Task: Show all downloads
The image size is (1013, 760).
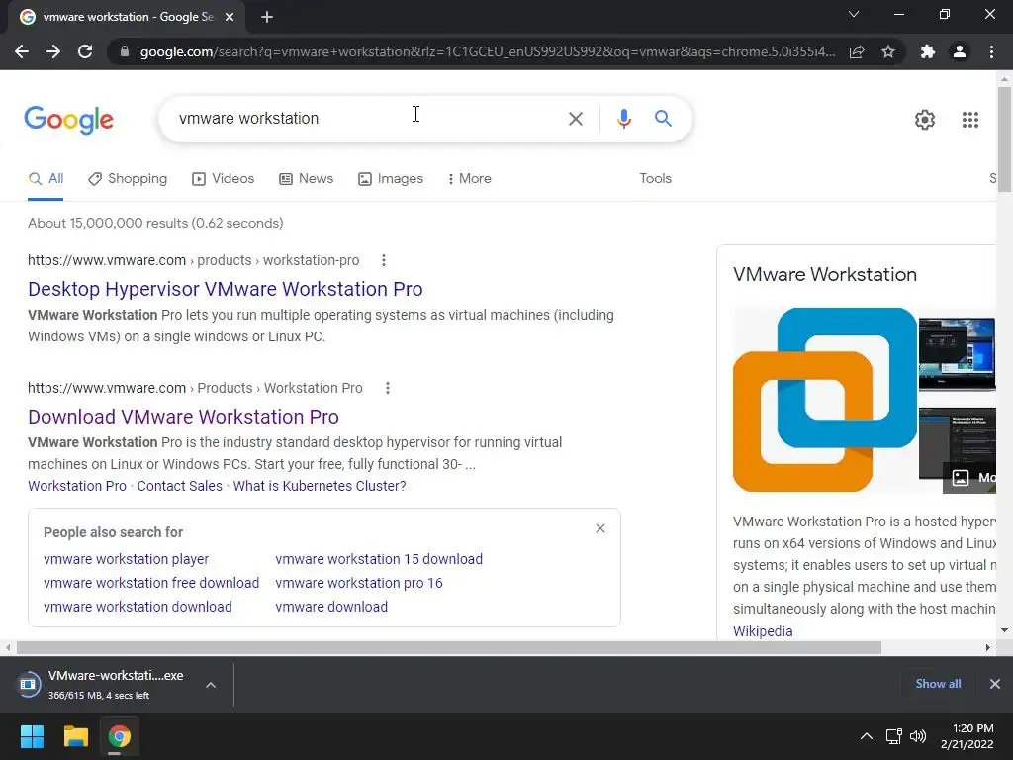Action: (x=938, y=684)
